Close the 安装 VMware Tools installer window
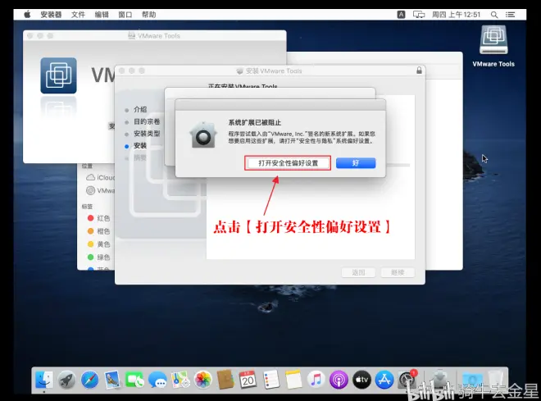541x401 pixels. (x=121, y=71)
